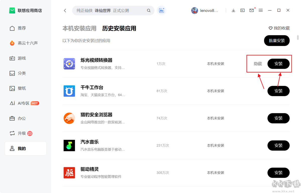Image resolution: width=301 pixels, height=193 pixels.
Task: Open the hamburger menu icon
Action: [261, 11]
